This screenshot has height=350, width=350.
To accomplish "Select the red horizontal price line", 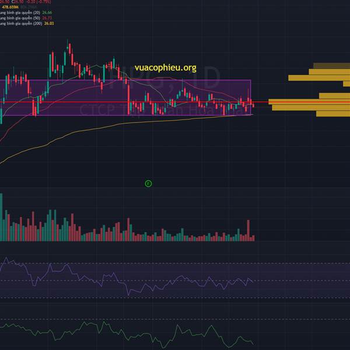I will pyautogui.click(x=175, y=102).
